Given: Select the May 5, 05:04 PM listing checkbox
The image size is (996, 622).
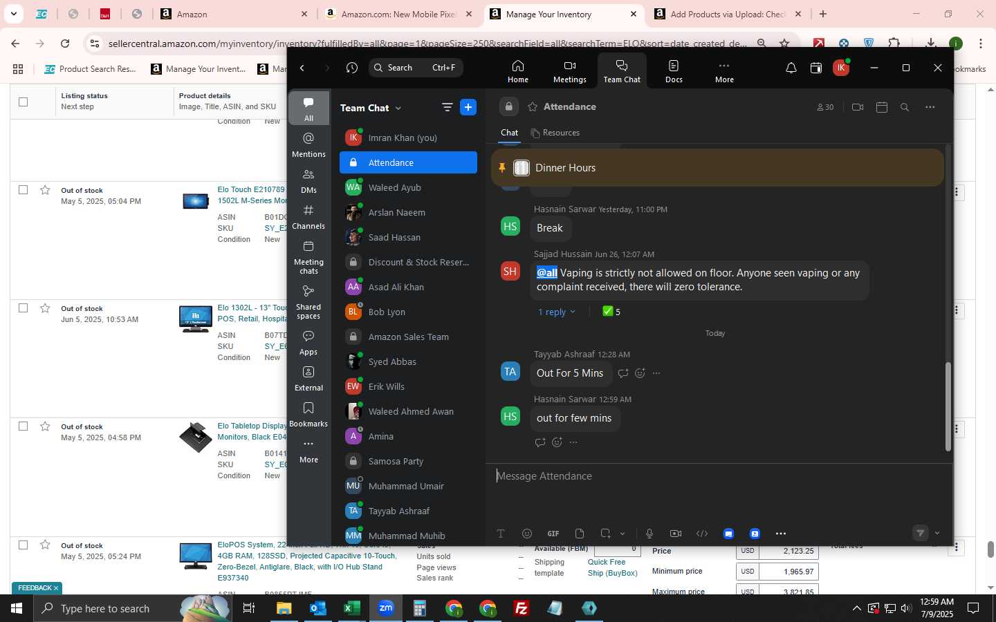Looking at the screenshot, I should click(23, 189).
